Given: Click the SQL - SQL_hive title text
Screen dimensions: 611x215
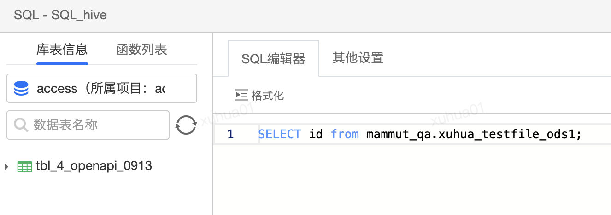Looking at the screenshot, I should click(x=60, y=15).
